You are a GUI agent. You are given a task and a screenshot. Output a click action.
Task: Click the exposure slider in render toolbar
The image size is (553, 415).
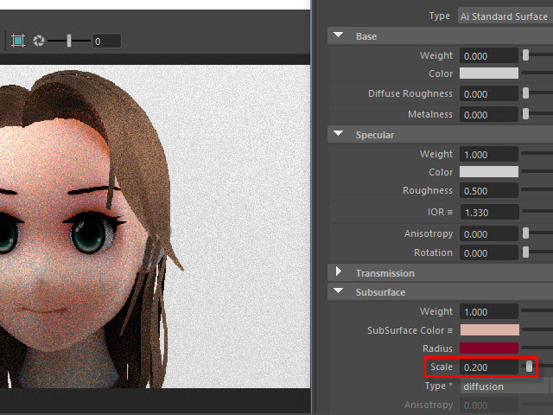pos(69,41)
